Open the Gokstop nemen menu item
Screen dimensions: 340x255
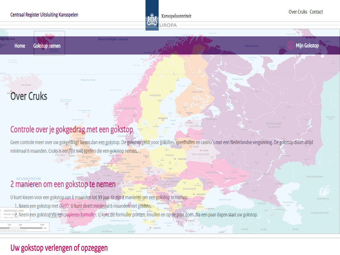(47, 46)
